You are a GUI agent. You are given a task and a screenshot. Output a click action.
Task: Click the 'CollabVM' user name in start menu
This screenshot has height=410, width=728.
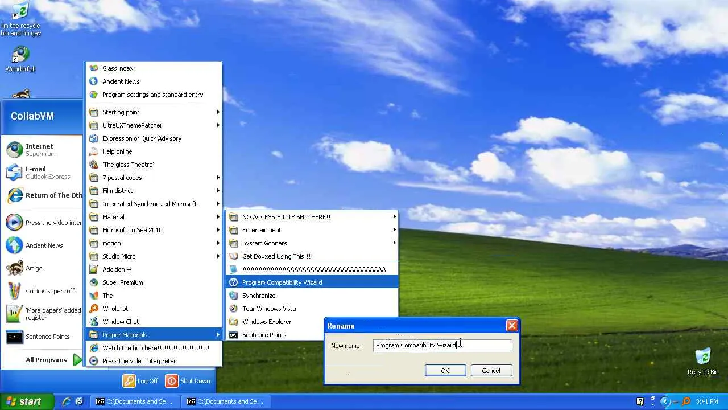(32, 116)
